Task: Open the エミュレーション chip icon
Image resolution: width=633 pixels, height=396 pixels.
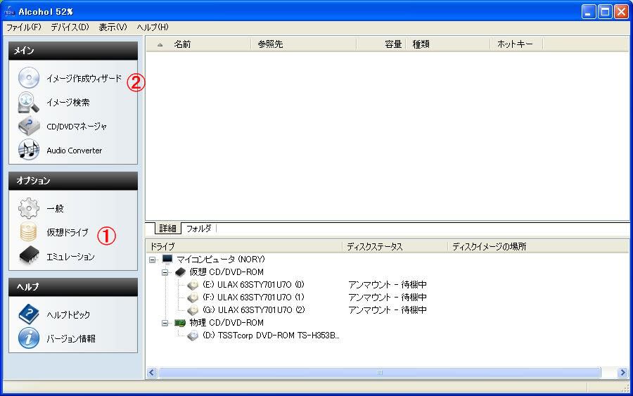Action: [x=29, y=256]
